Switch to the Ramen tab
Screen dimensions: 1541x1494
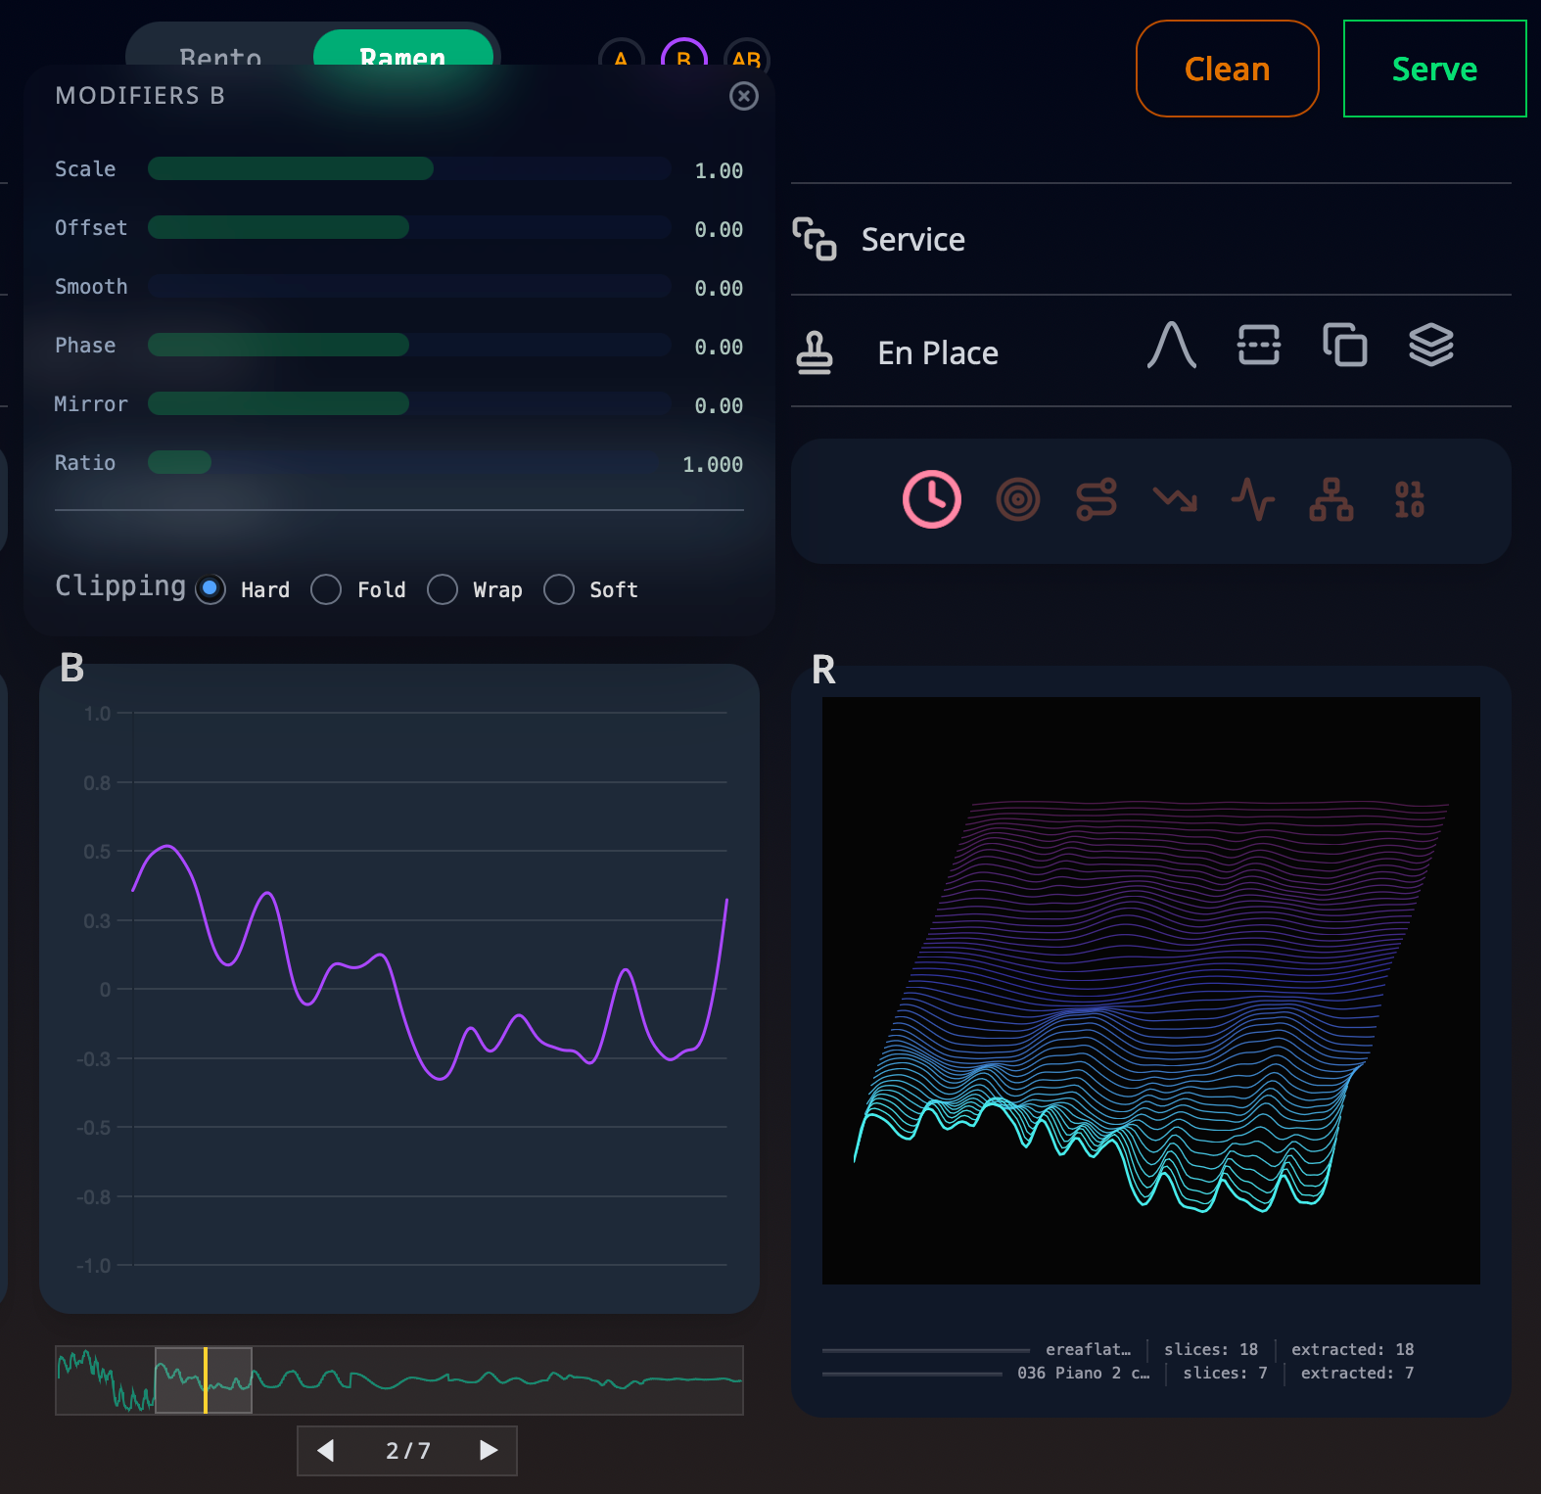(x=402, y=49)
